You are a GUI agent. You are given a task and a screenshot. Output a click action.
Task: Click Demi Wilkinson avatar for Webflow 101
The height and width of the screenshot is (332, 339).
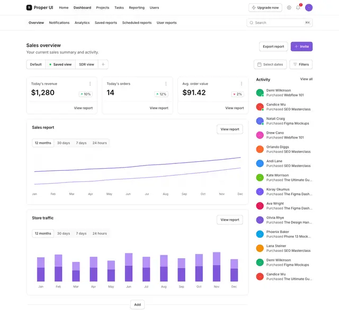click(x=260, y=93)
